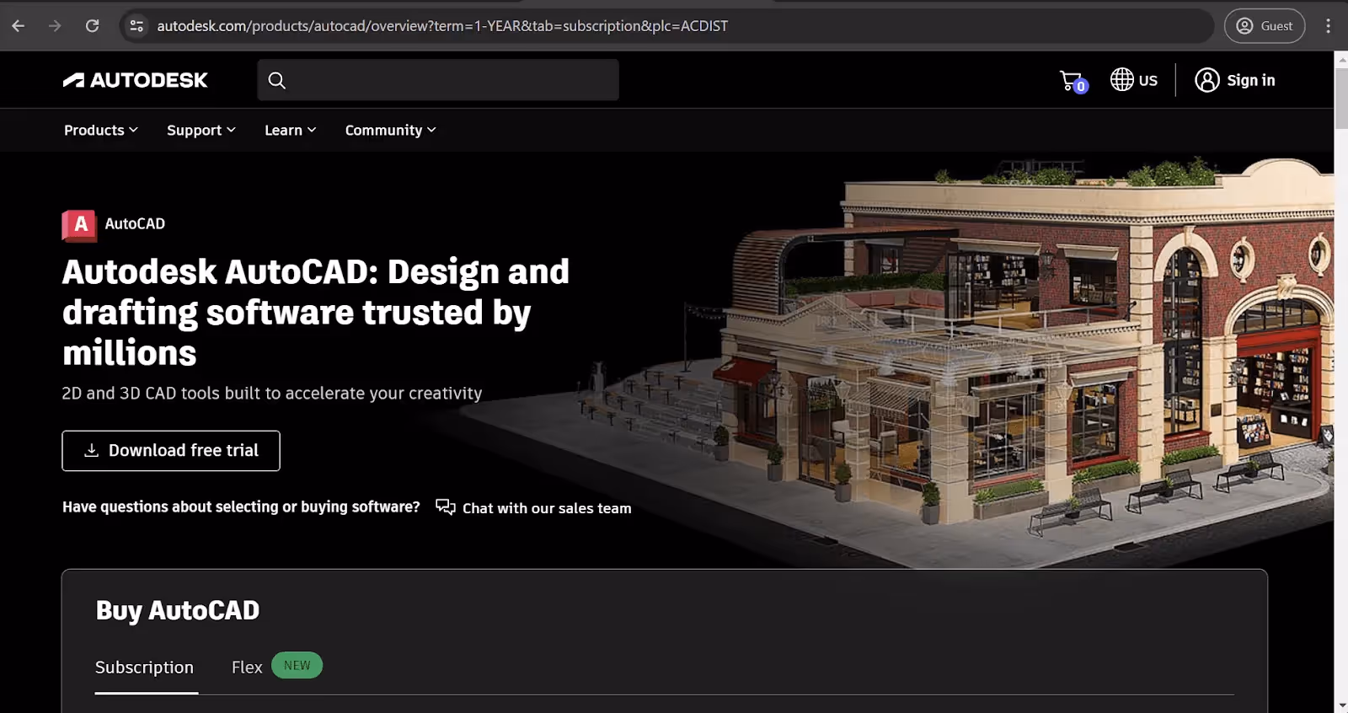Click the browser forward arrow

pyautogui.click(x=55, y=26)
